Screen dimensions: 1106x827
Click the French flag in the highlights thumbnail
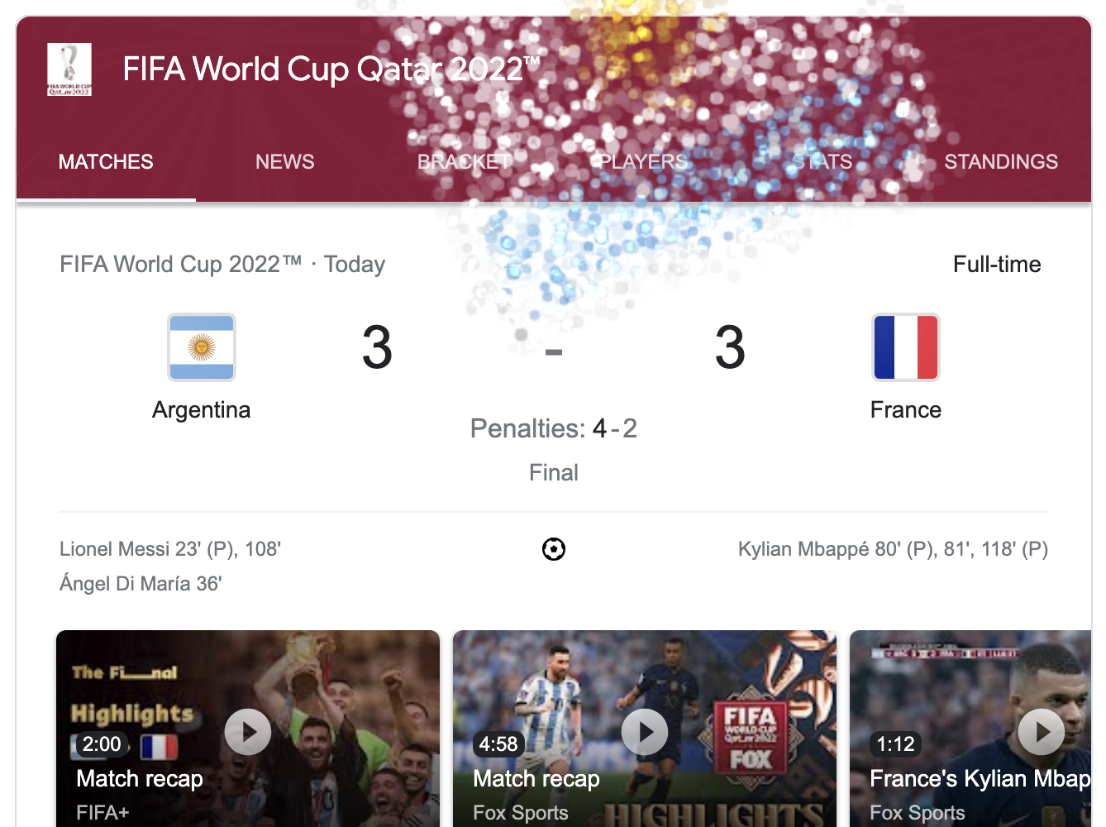[157, 747]
